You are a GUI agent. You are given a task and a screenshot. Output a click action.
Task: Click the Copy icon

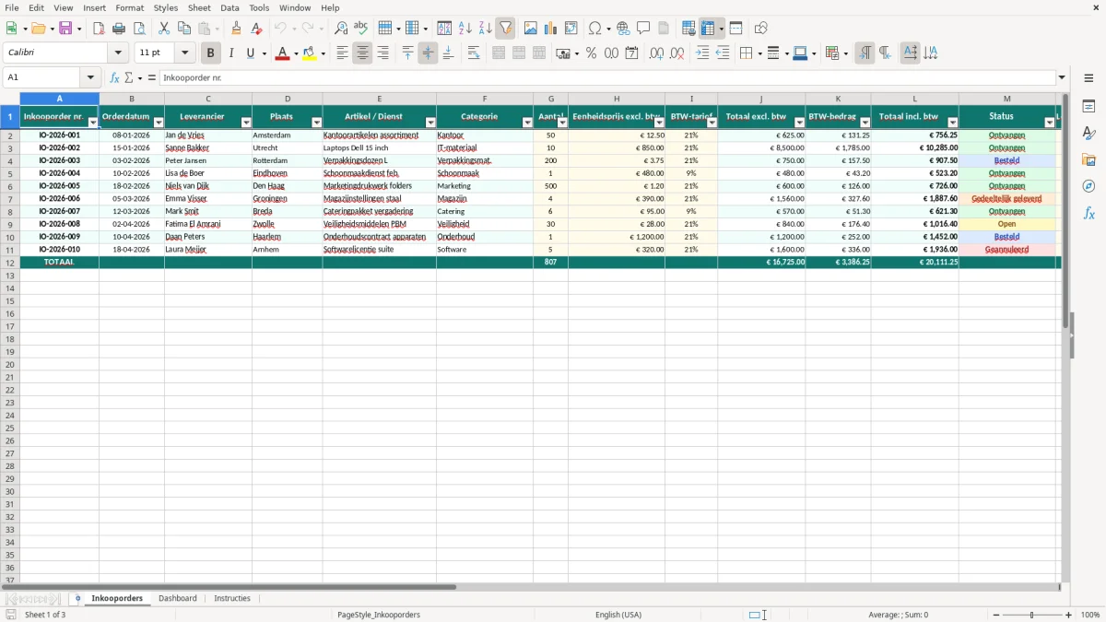coord(184,29)
